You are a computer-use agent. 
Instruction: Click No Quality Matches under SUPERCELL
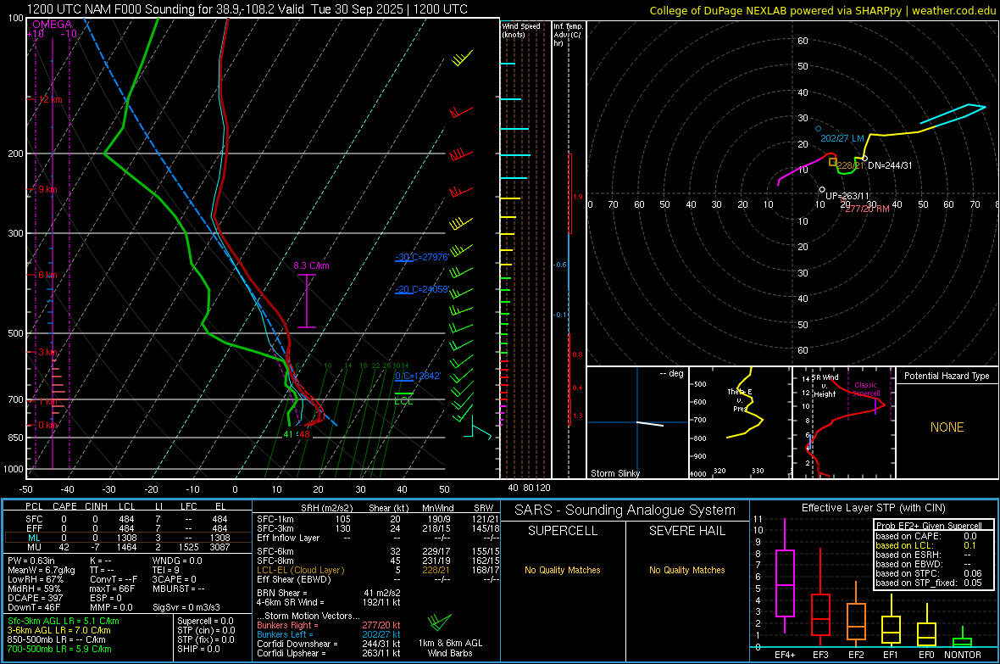tap(563, 570)
